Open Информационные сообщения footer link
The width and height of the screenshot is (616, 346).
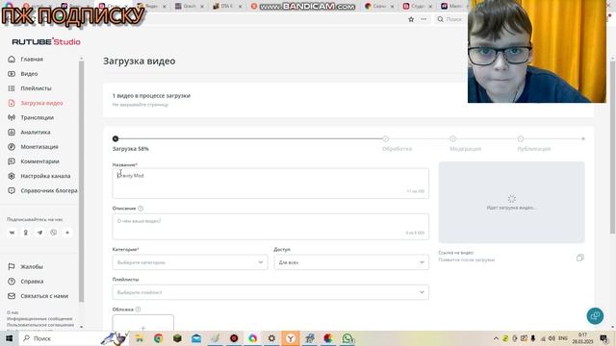pos(39,318)
